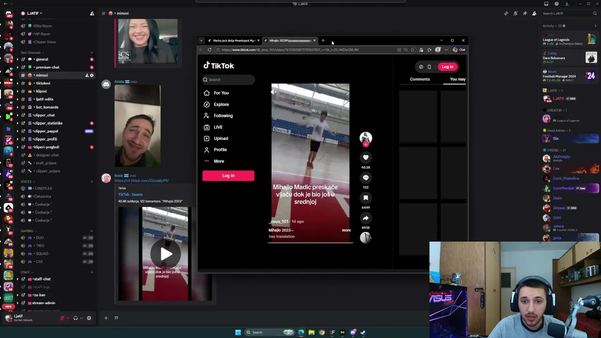The image size is (601, 338).
Task: Open the Windows taskbar Search box
Action: coord(269,332)
